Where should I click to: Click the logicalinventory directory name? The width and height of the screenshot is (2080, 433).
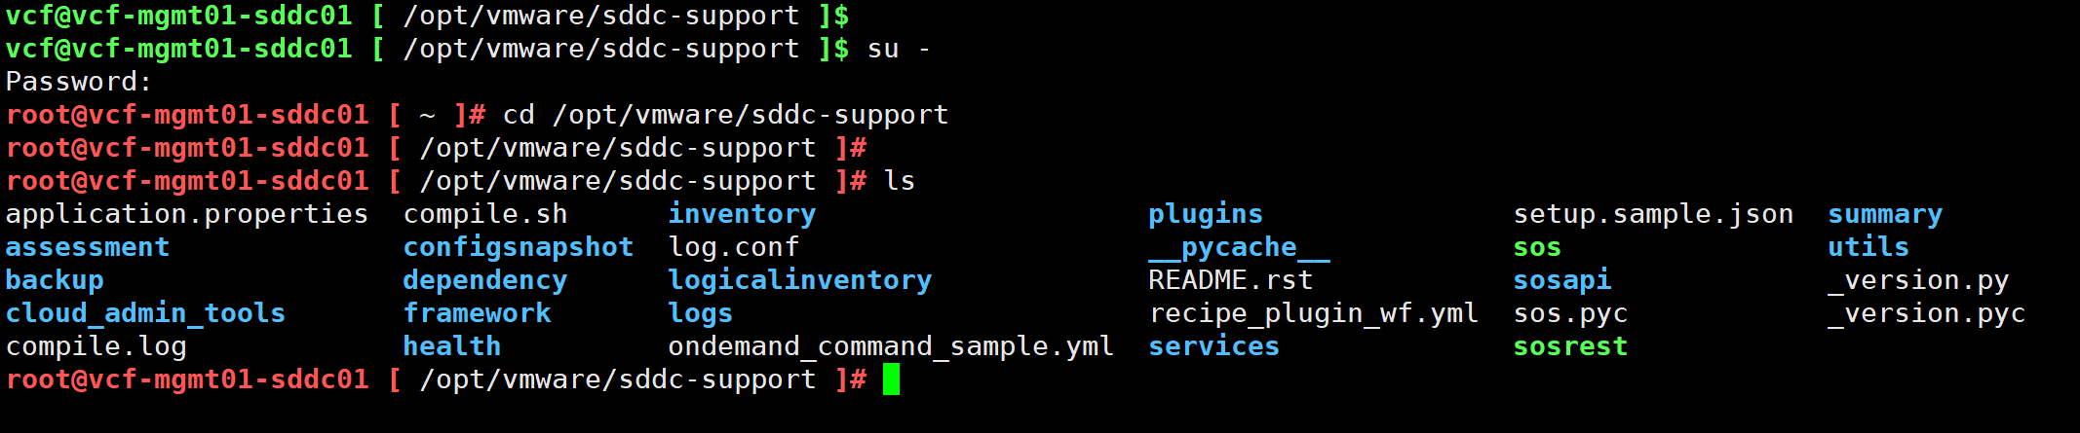click(800, 280)
